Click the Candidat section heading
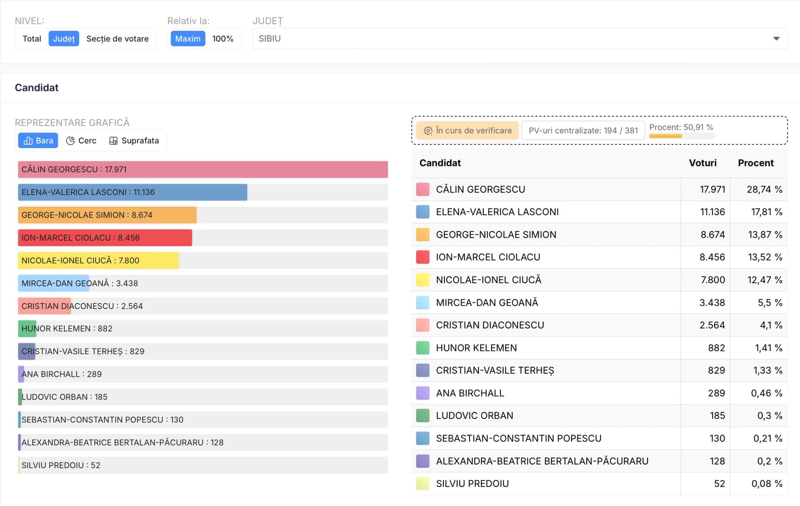Viewport: 800px width, 506px height. 36,87
